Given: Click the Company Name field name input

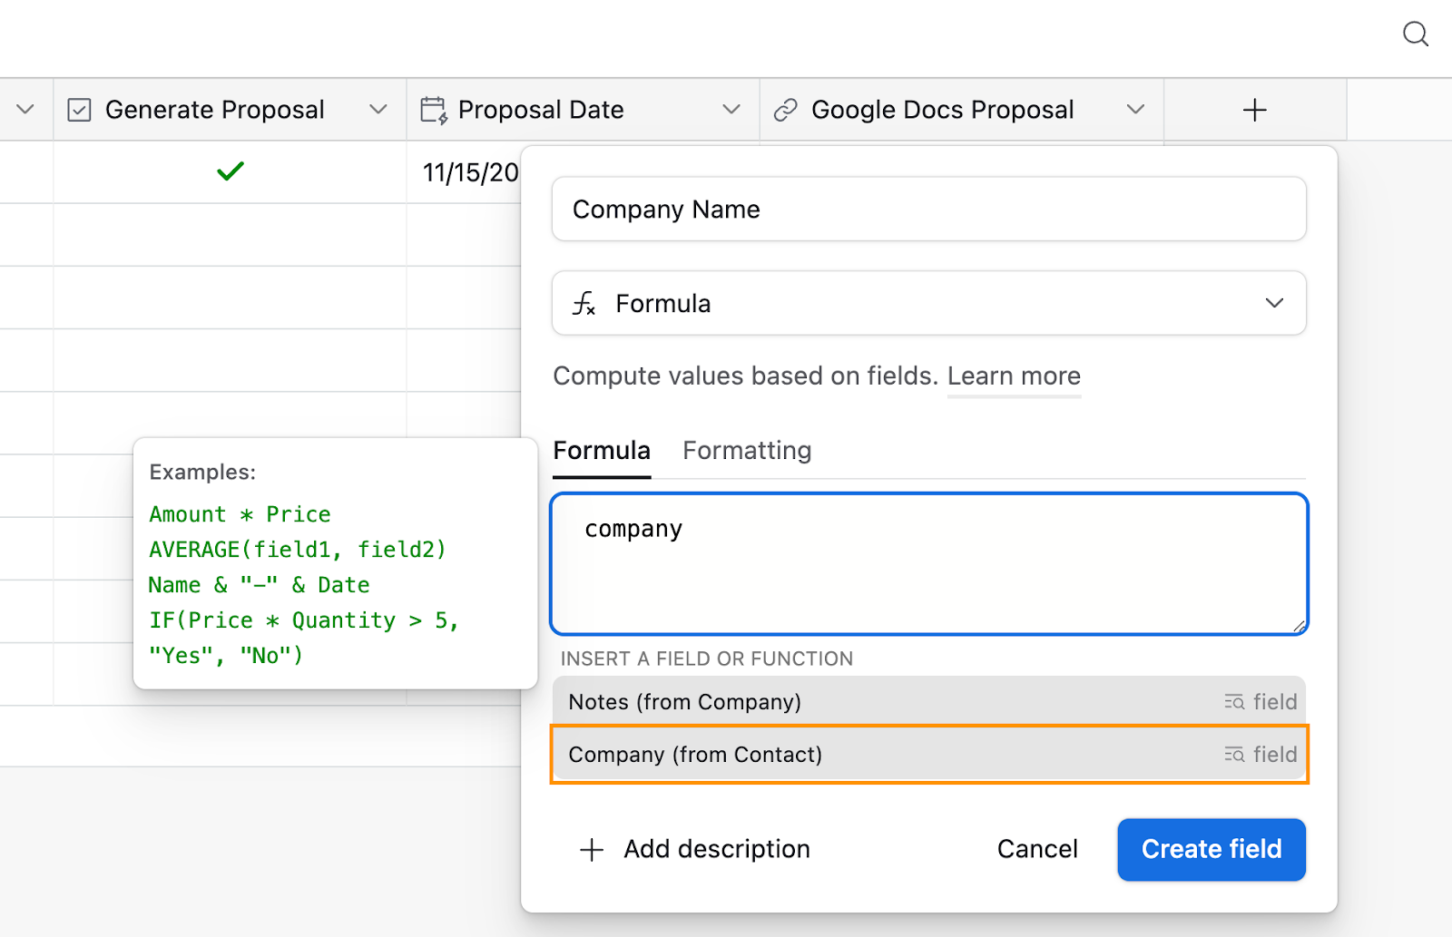Looking at the screenshot, I should pos(929,210).
